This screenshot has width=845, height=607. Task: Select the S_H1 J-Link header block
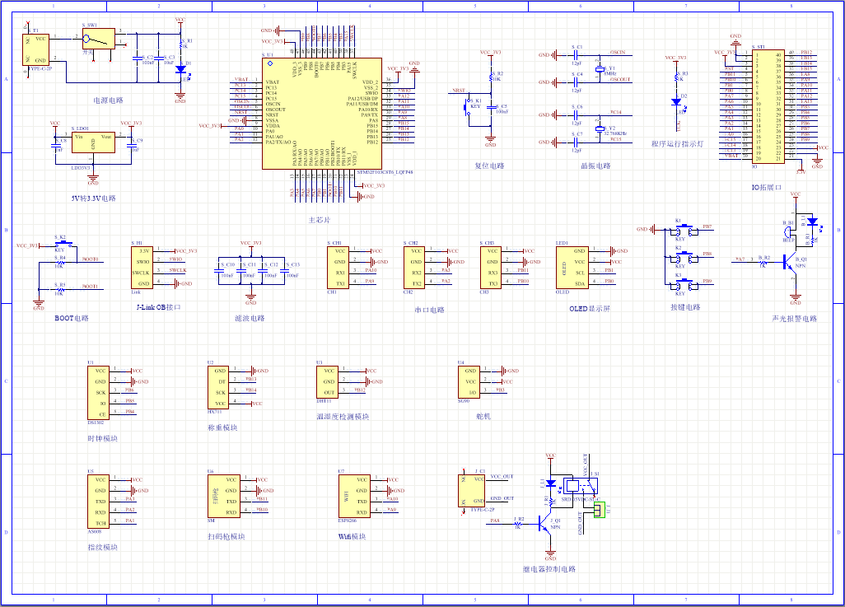[x=142, y=268]
